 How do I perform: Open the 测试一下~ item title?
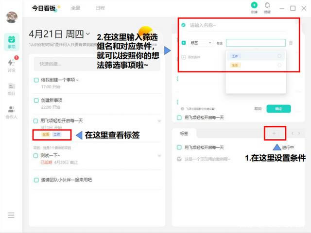tap(50, 155)
